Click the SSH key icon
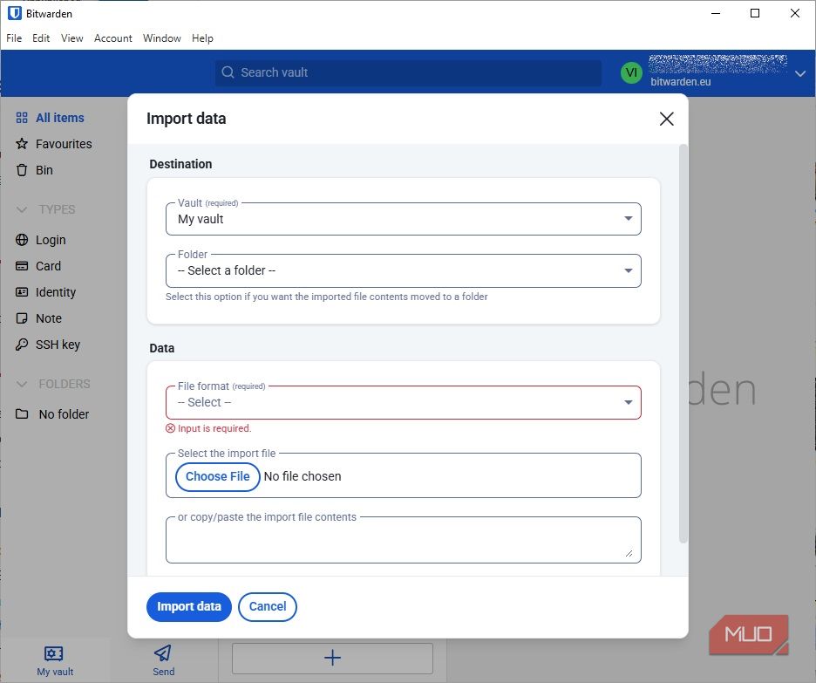The image size is (816, 683). tap(22, 345)
